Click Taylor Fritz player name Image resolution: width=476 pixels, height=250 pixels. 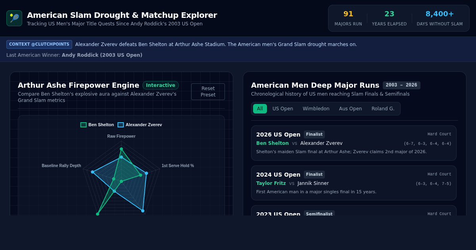[271, 183]
